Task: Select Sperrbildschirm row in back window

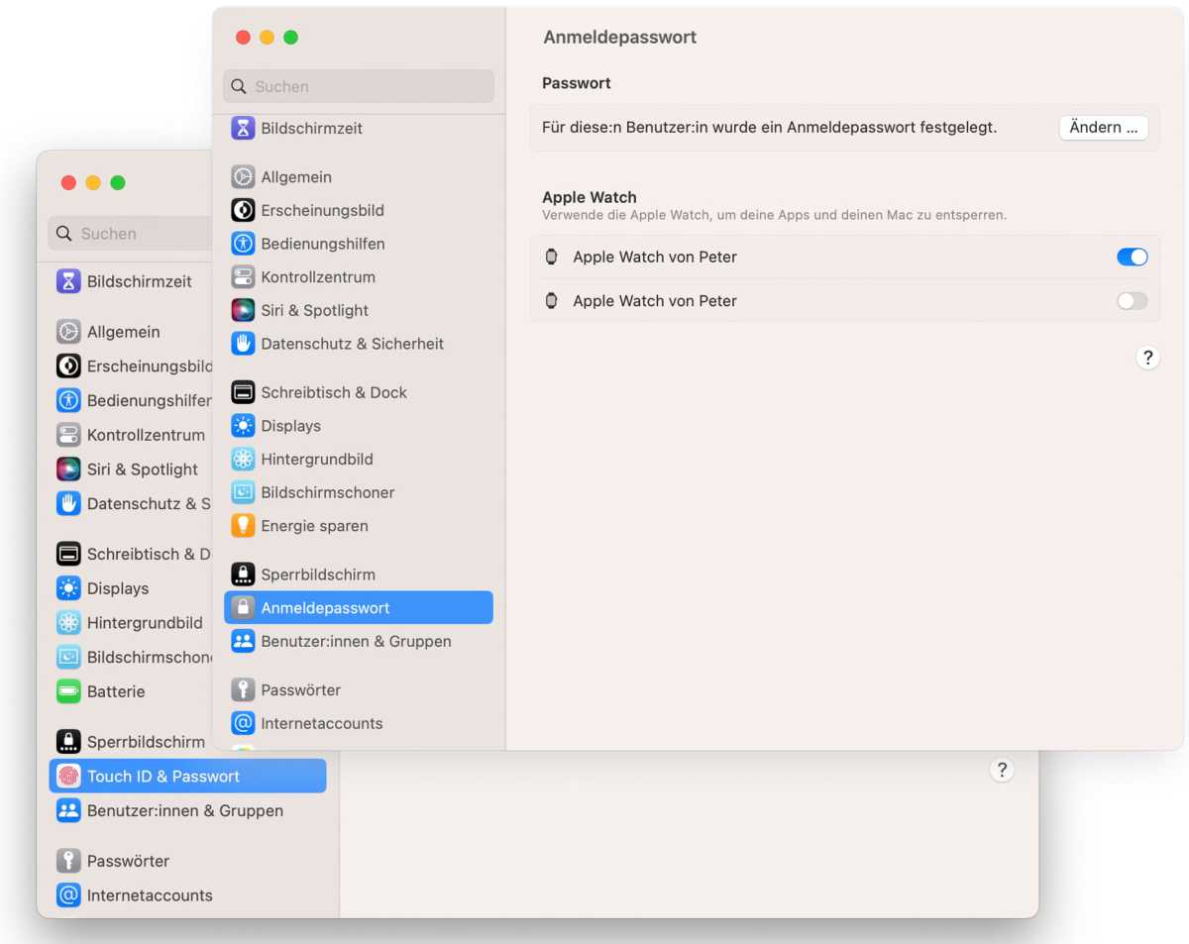Action: [x=131, y=742]
